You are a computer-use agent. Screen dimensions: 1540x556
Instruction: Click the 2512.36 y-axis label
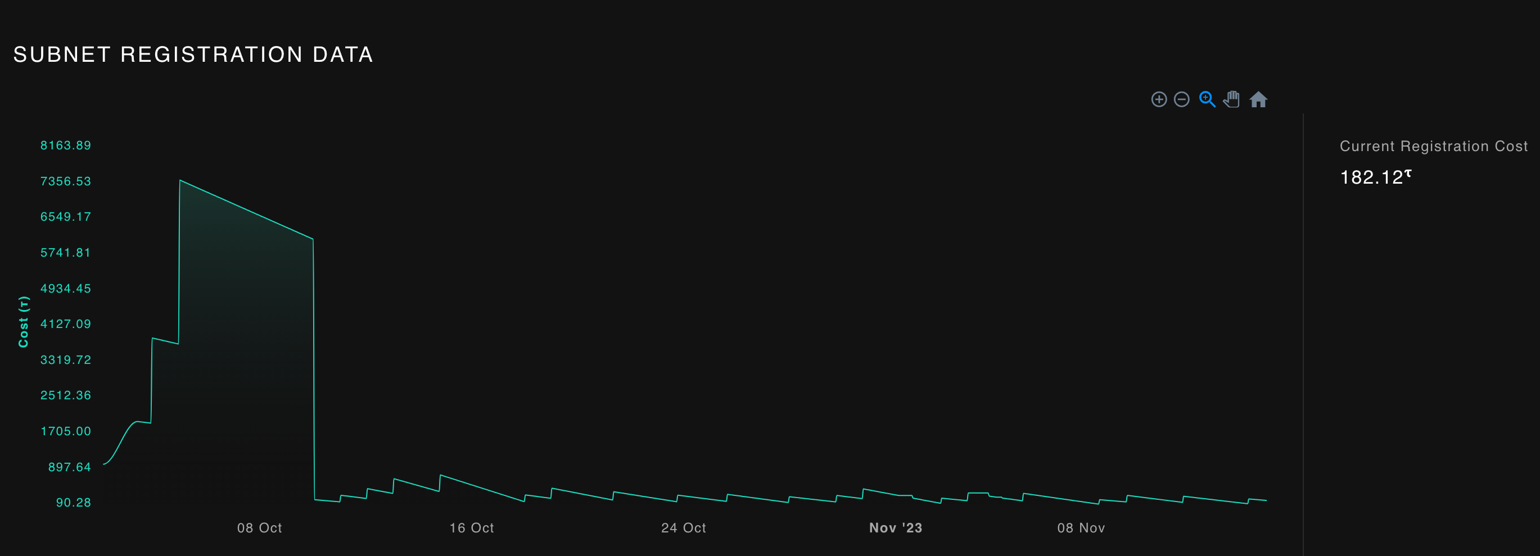pyautogui.click(x=66, y=395)
